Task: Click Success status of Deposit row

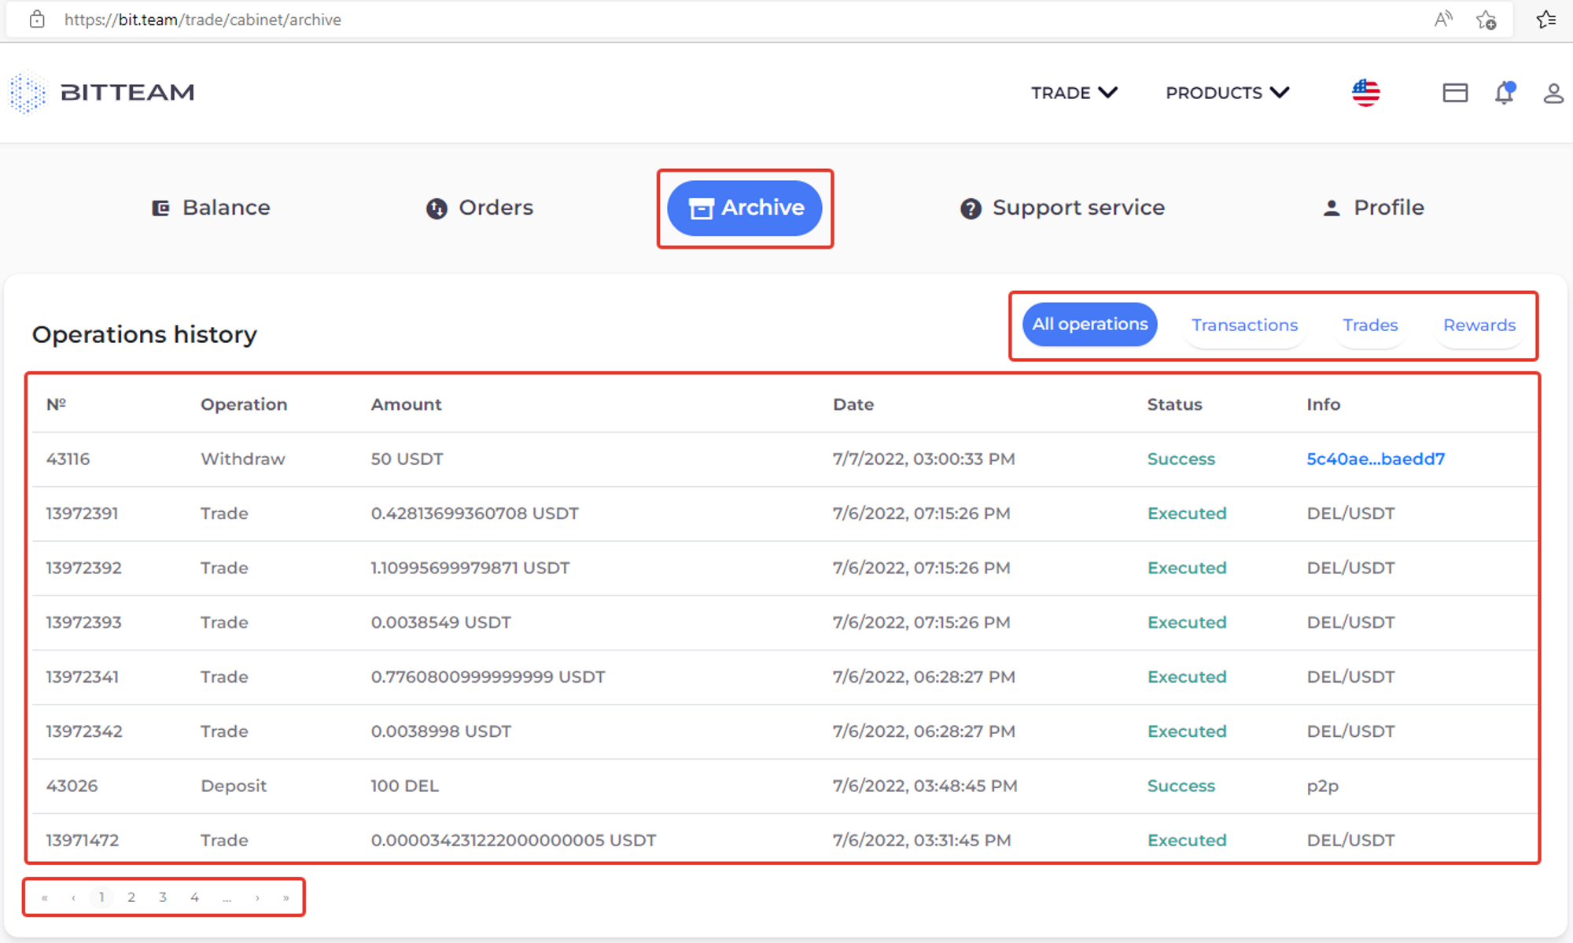Action: point(1181,786)
